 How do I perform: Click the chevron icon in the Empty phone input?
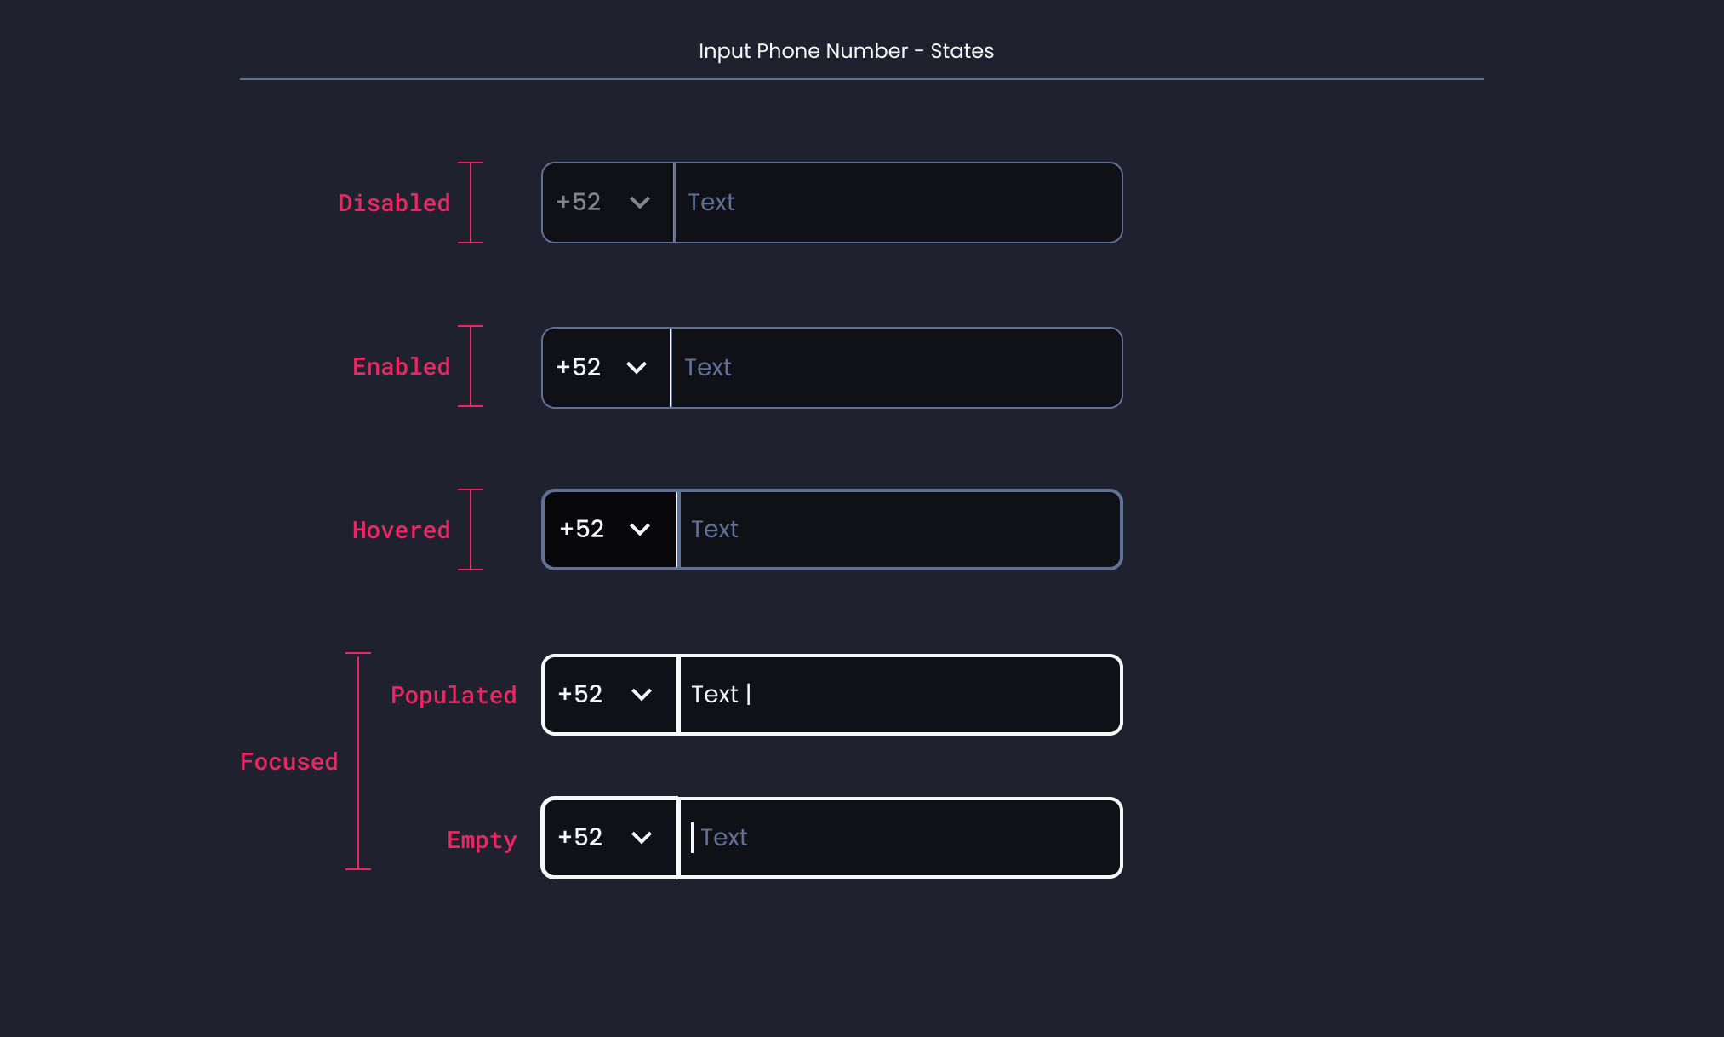click(642, 838)
